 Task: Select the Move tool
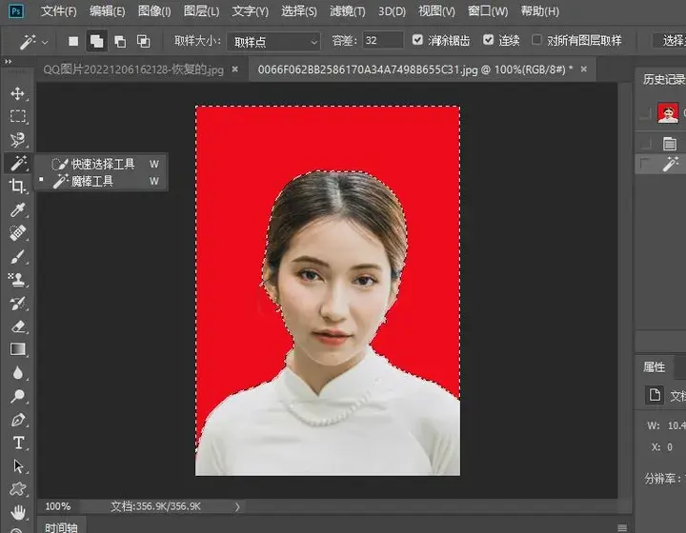pyautogui.click(x=17, y=94)
